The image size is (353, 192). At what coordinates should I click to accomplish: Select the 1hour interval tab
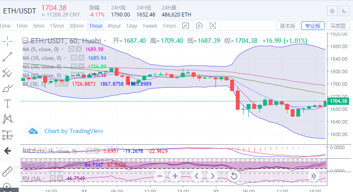(x=96, y=26)
